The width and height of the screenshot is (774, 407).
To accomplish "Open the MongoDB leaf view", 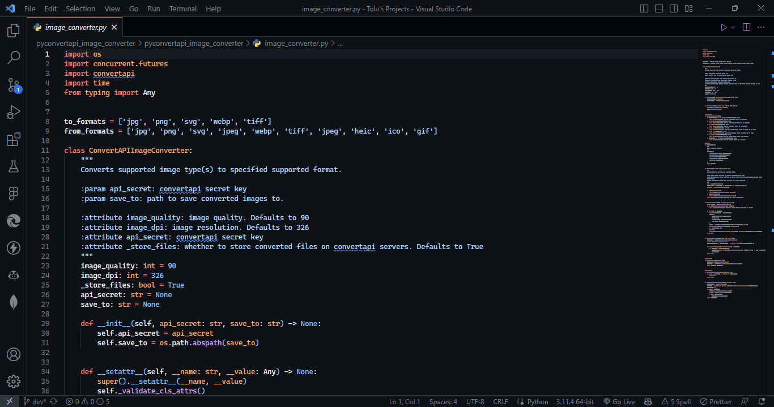I will coord(13,302).
